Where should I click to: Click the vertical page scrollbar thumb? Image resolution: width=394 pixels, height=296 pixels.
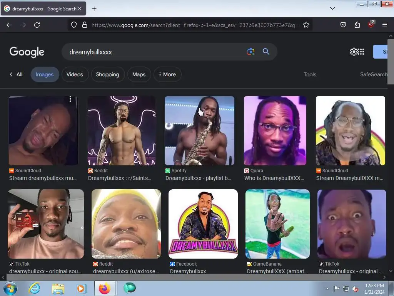[x=391, y=62]
